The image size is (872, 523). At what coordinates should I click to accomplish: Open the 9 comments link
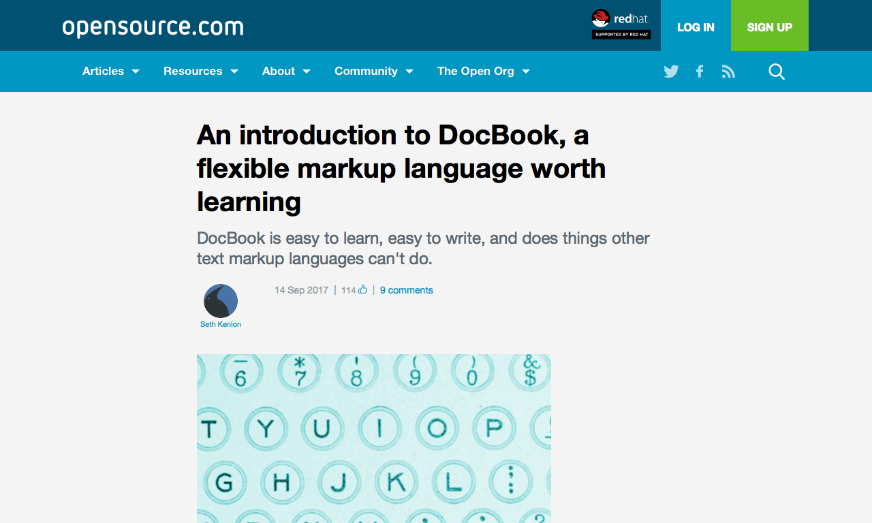click(407, 290)
